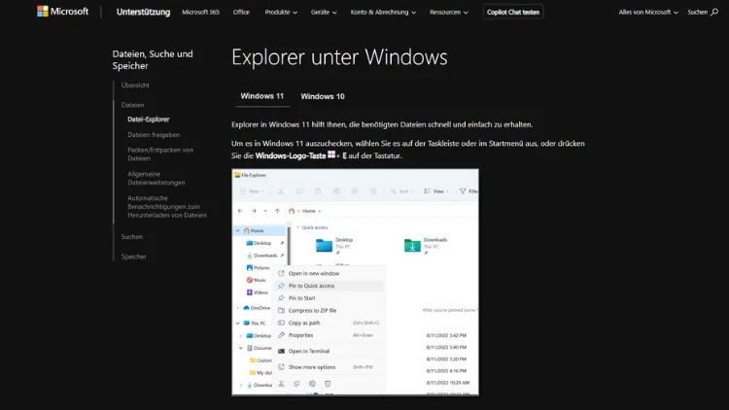
Task: Open Packen/Entpacken von Dateien link
Action: 160,154
